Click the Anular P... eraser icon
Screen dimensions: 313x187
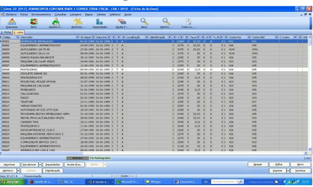122,23
